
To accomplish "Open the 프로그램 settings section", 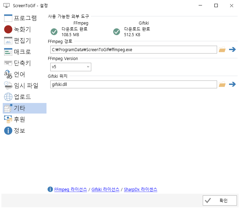I will [x=25, y=18].
